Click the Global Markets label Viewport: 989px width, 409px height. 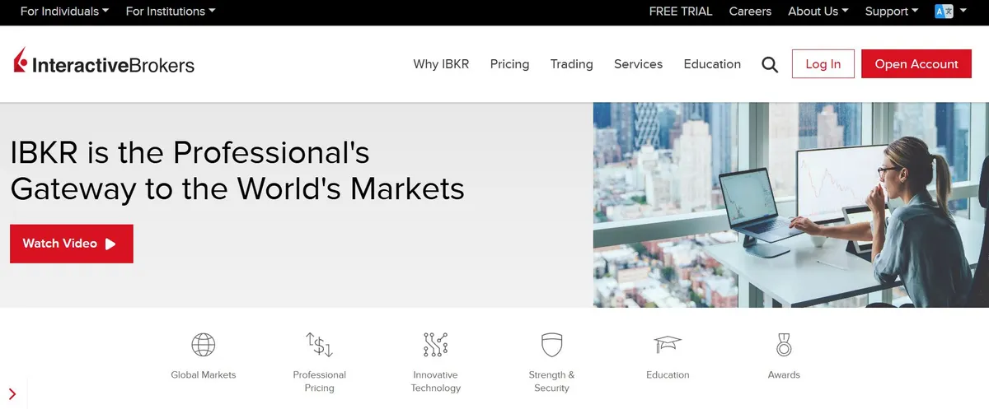(203, 374)
